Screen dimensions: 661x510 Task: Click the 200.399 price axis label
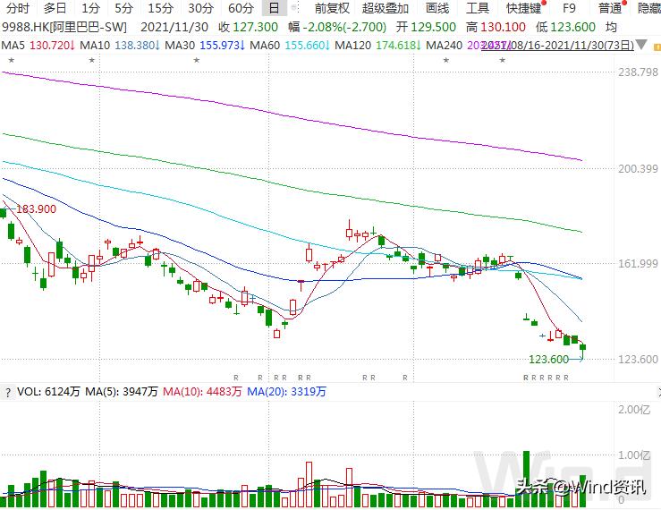tap(638, 169)
